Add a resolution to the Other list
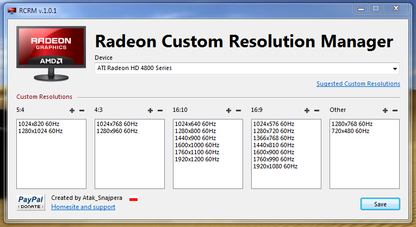Screen dimensions: 416x227 [x=385, y=110]
